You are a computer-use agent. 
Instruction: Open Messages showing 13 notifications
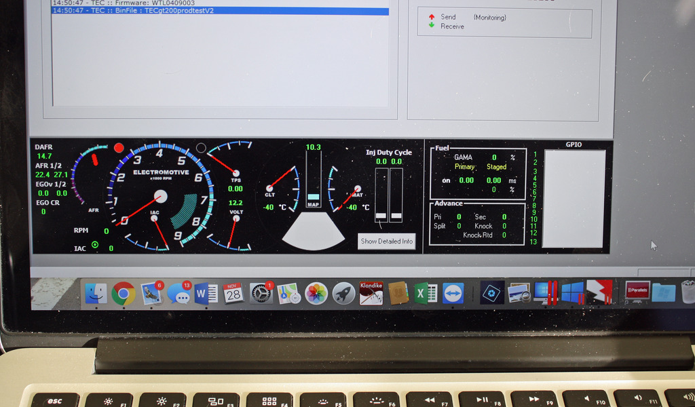pyautogui.click(x=179, y=293)
